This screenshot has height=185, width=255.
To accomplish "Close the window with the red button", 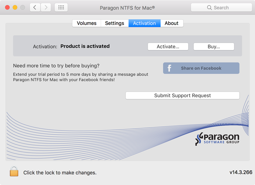I will 7,7.
